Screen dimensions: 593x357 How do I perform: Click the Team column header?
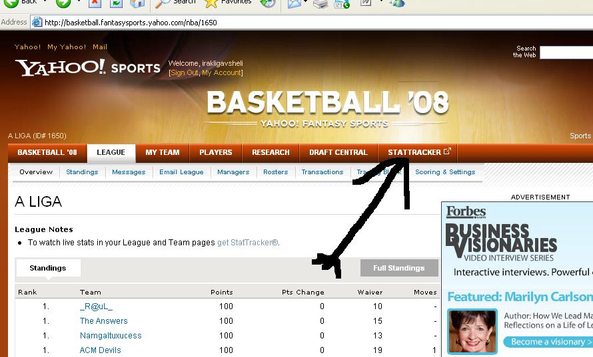91,292
